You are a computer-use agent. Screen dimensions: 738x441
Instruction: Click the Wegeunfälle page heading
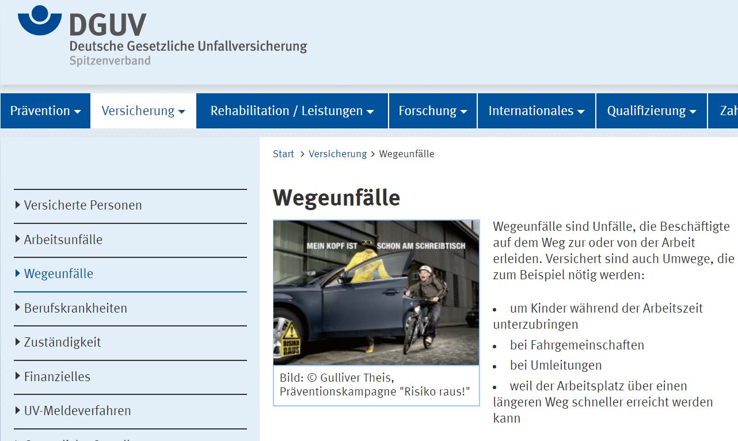(x=336, y=197)
